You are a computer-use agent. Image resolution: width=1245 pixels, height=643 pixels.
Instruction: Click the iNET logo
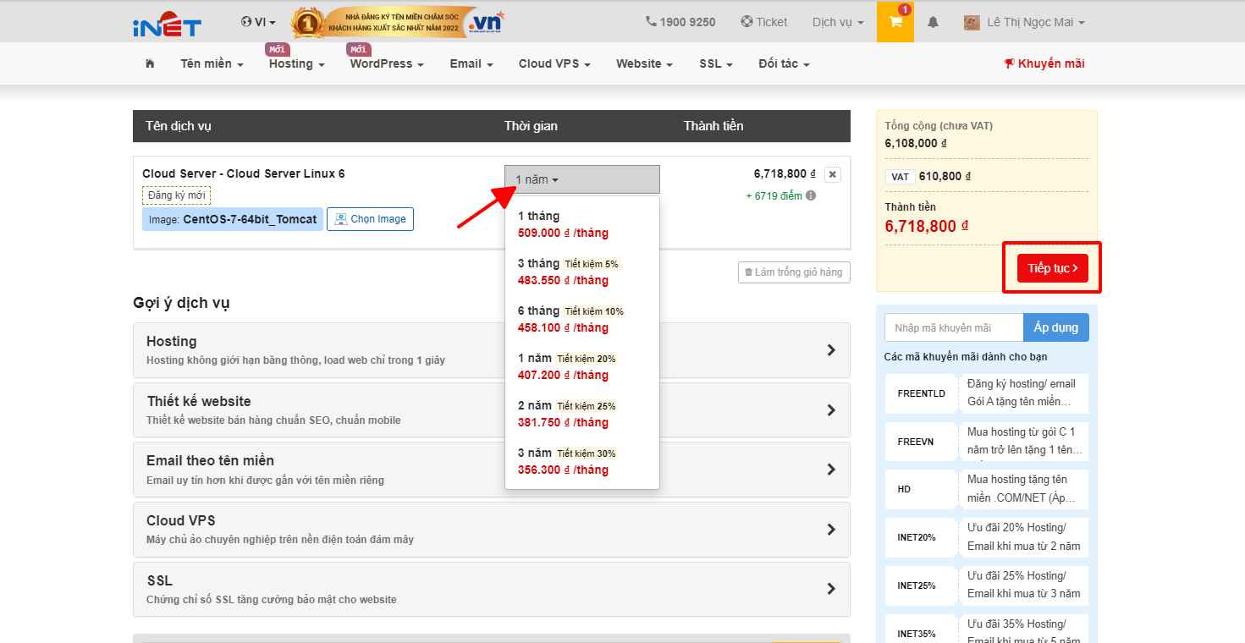(167, 22)
